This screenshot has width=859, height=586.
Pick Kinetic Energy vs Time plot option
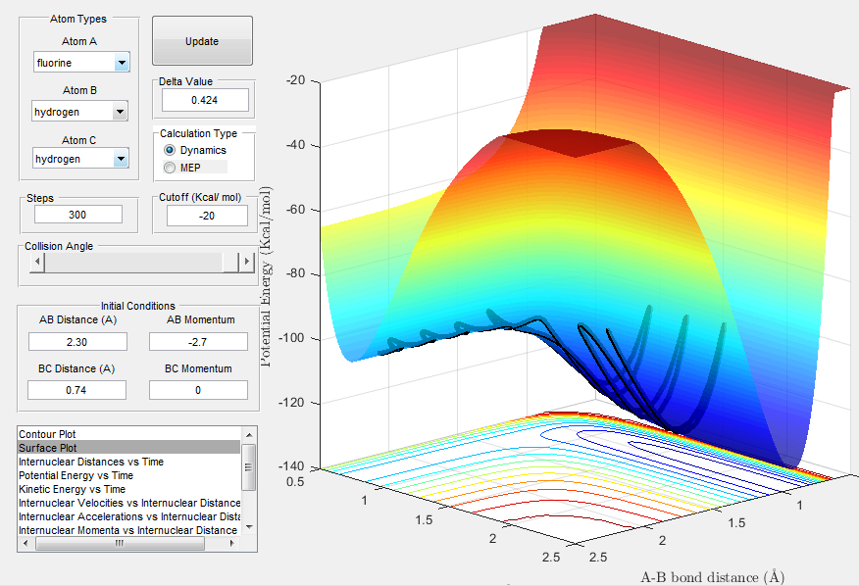[x=72, y=489]
